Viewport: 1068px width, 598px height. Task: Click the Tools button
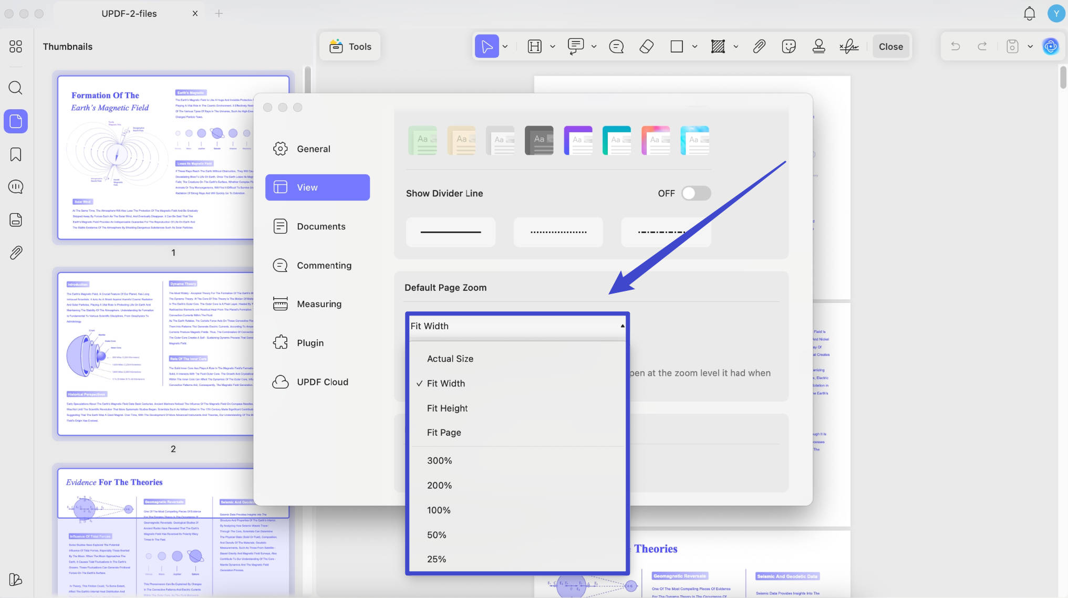350,47
